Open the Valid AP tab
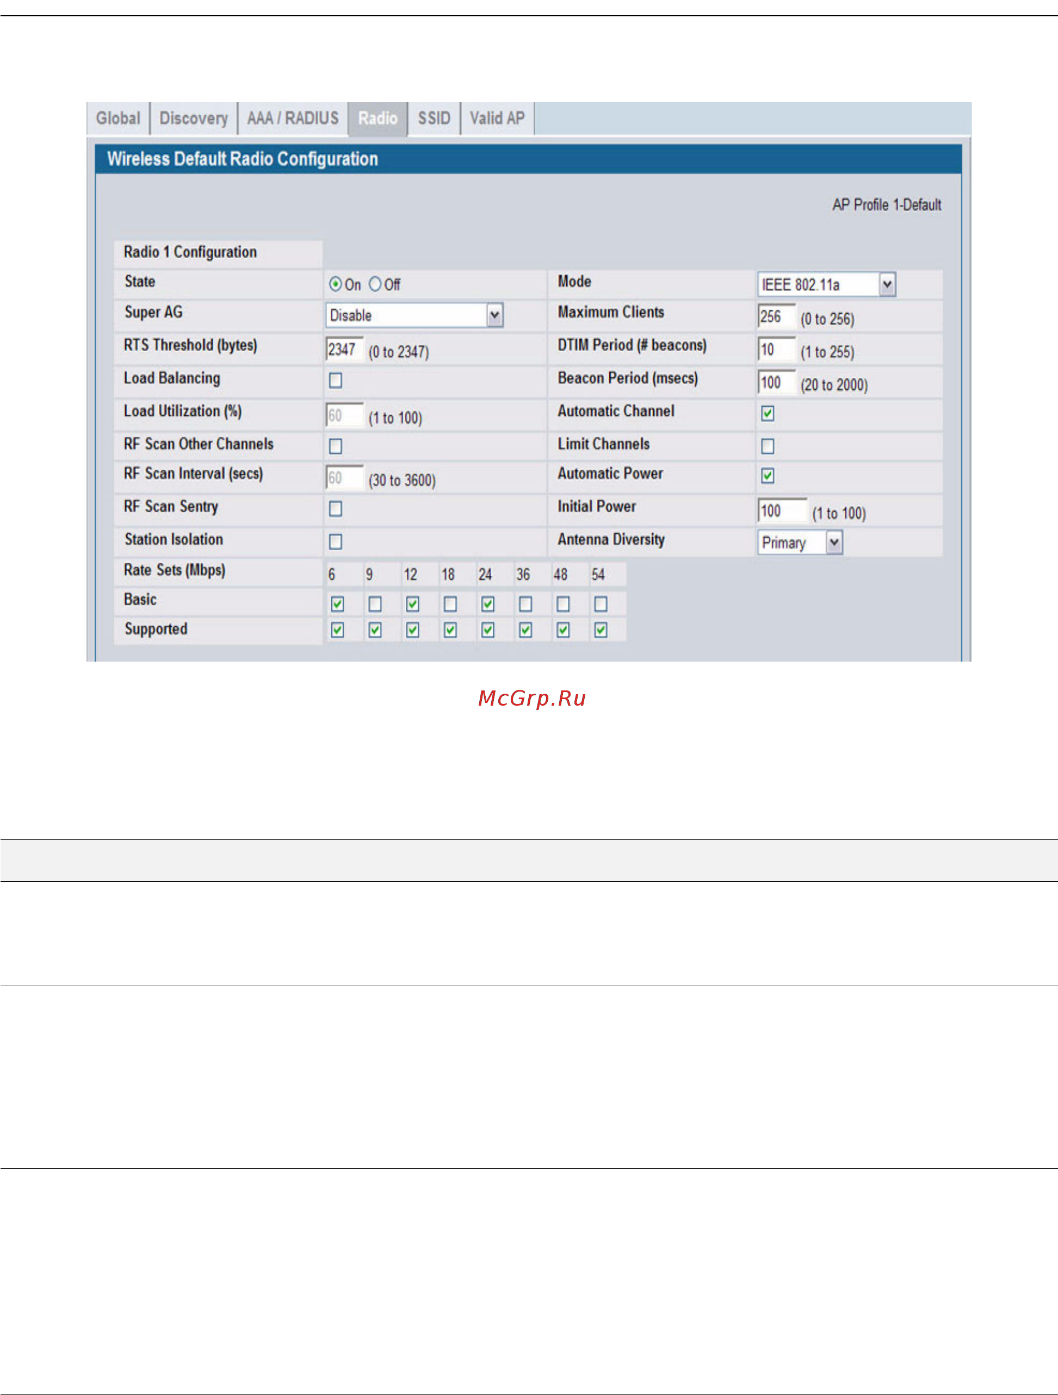 pyautogui.click(x=497, y=119)
